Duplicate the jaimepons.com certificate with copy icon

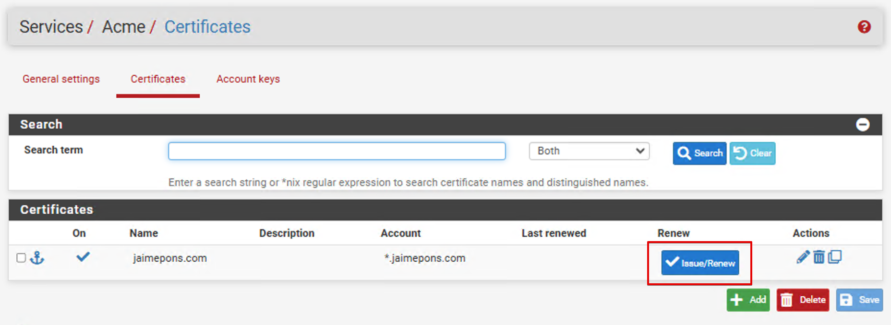pyautogui.click(x=835, y=257)
